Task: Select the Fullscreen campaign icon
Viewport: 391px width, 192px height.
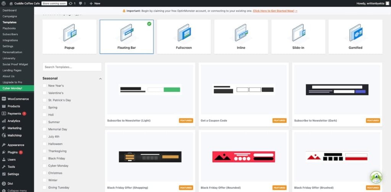Action: [x=184, y=33]
